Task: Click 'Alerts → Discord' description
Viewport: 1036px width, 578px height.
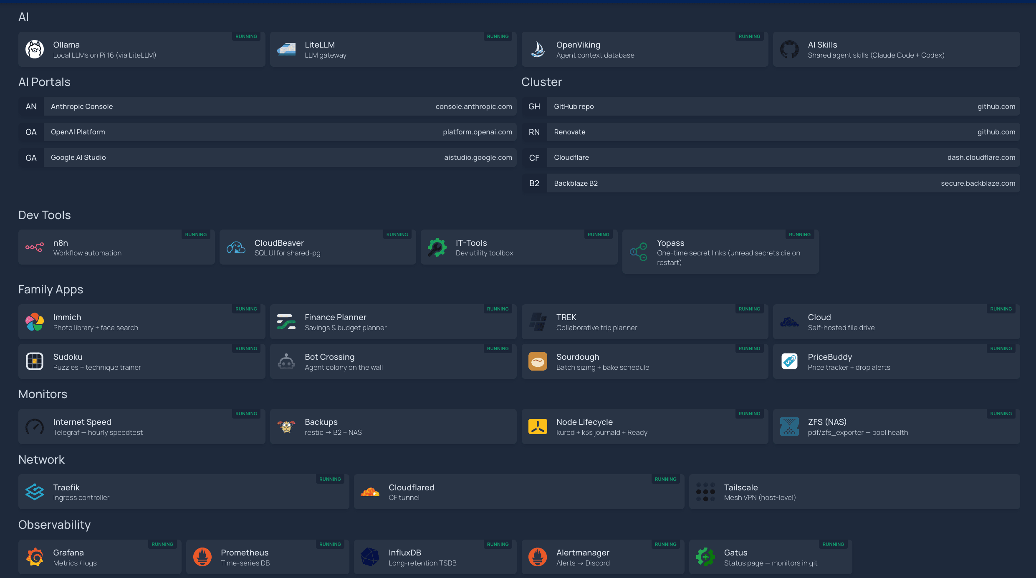Action: [583, 563]
